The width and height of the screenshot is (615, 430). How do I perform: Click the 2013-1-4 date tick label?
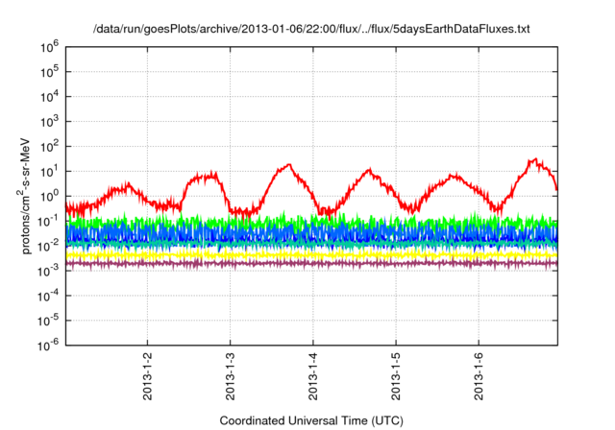tap(313, 376)
